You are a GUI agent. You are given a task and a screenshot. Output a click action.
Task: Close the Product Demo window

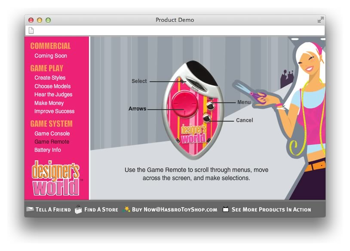coord(31,20)
